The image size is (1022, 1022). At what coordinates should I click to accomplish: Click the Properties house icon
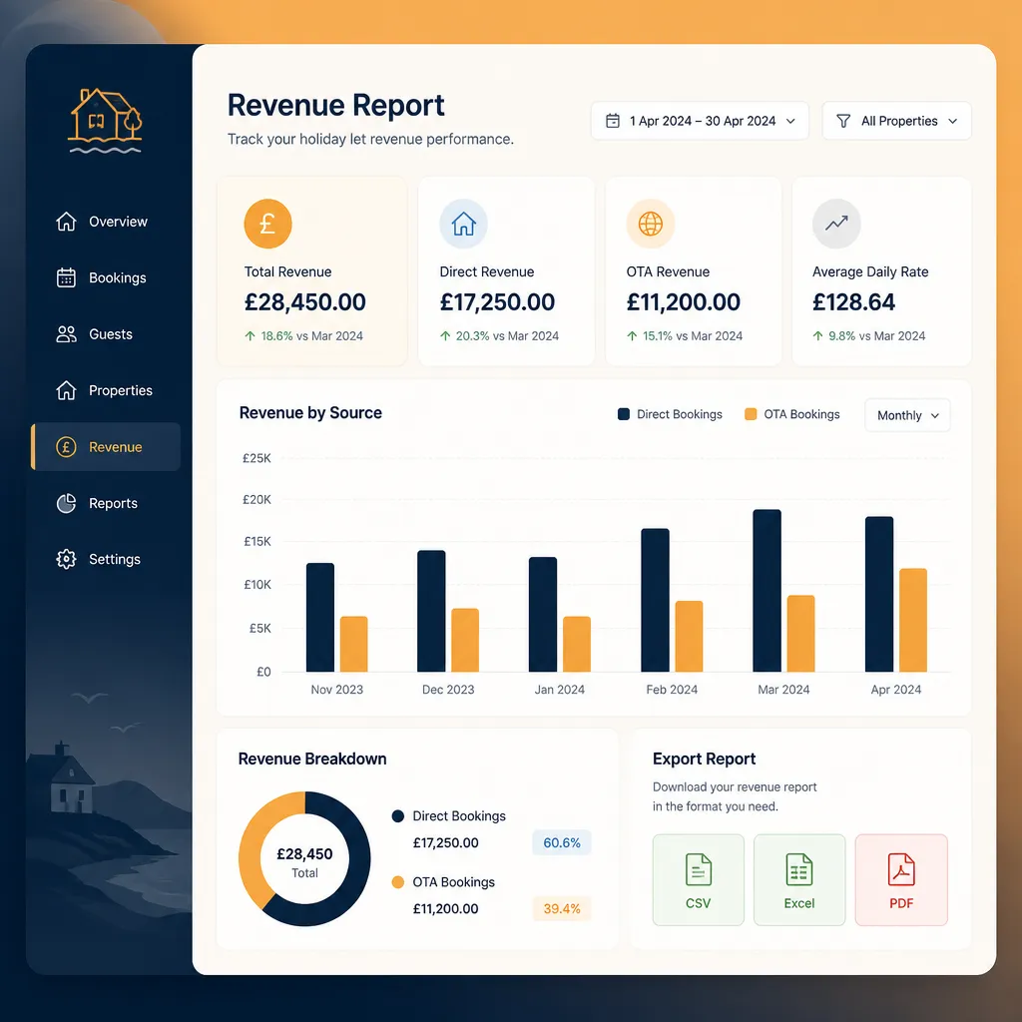(x=66, y=390)
